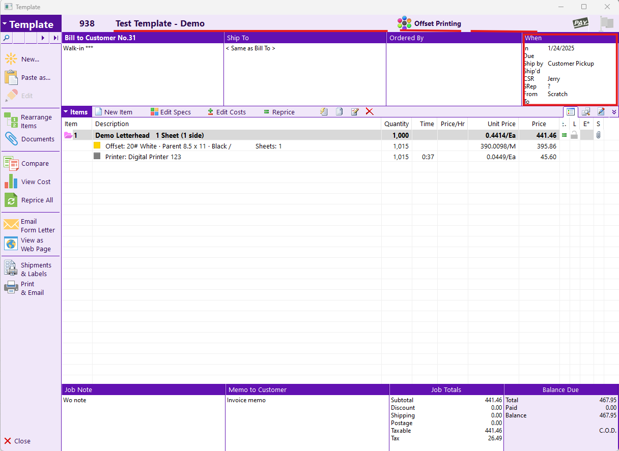Viewport: 619px width, 451px height.
Task: Click the PAY icon in header
Action: tap(581, 23)
